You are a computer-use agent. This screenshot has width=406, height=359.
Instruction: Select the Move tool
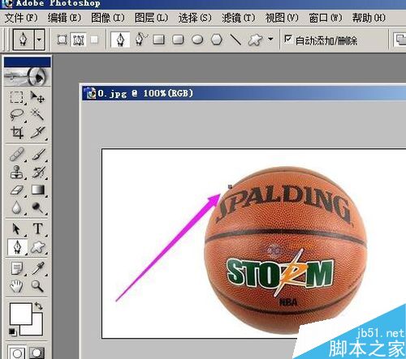37,97
